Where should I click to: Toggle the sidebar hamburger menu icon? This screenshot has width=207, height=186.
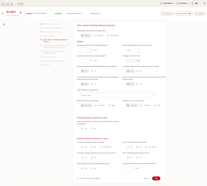[4, 24]
